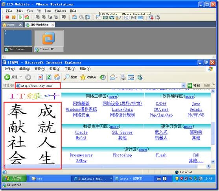The height and width of the screenshot is (191, 219).
Task: Switch to the Home tab in VMware
Action: click(11, 25)
